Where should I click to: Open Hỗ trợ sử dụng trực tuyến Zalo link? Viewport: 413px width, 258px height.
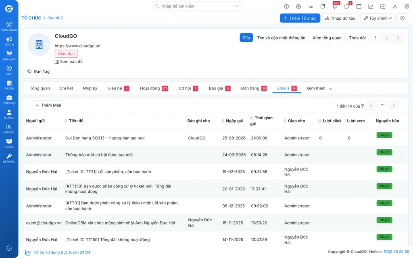click(58, 252)
